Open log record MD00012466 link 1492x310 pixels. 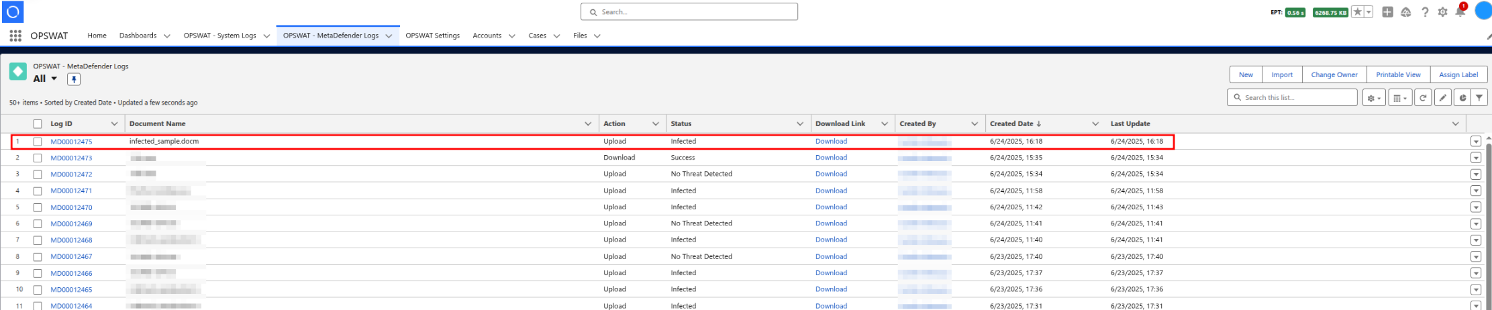71,274
